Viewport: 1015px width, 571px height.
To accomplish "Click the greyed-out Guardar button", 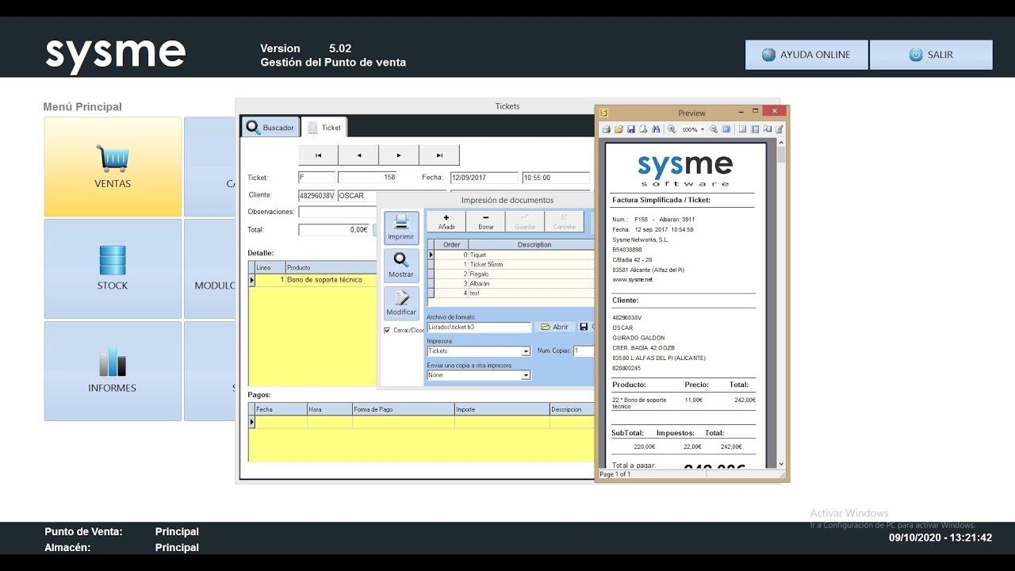I will point(525,221).
